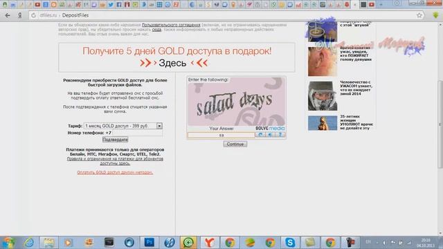Click the Continue button

(235, 144)
